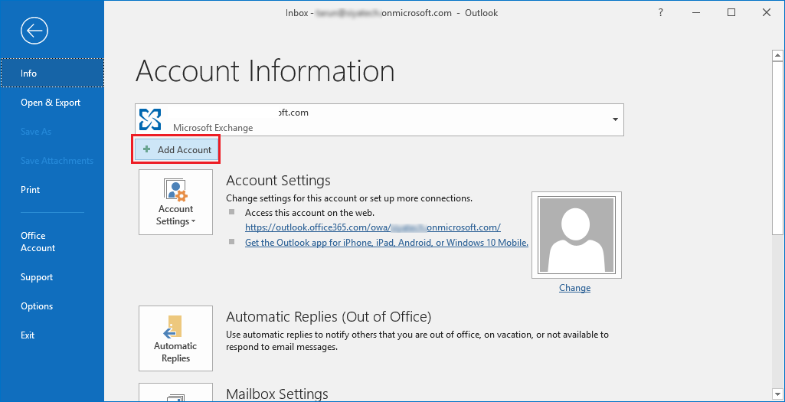Click the Help question mark icon

point(660,13)
